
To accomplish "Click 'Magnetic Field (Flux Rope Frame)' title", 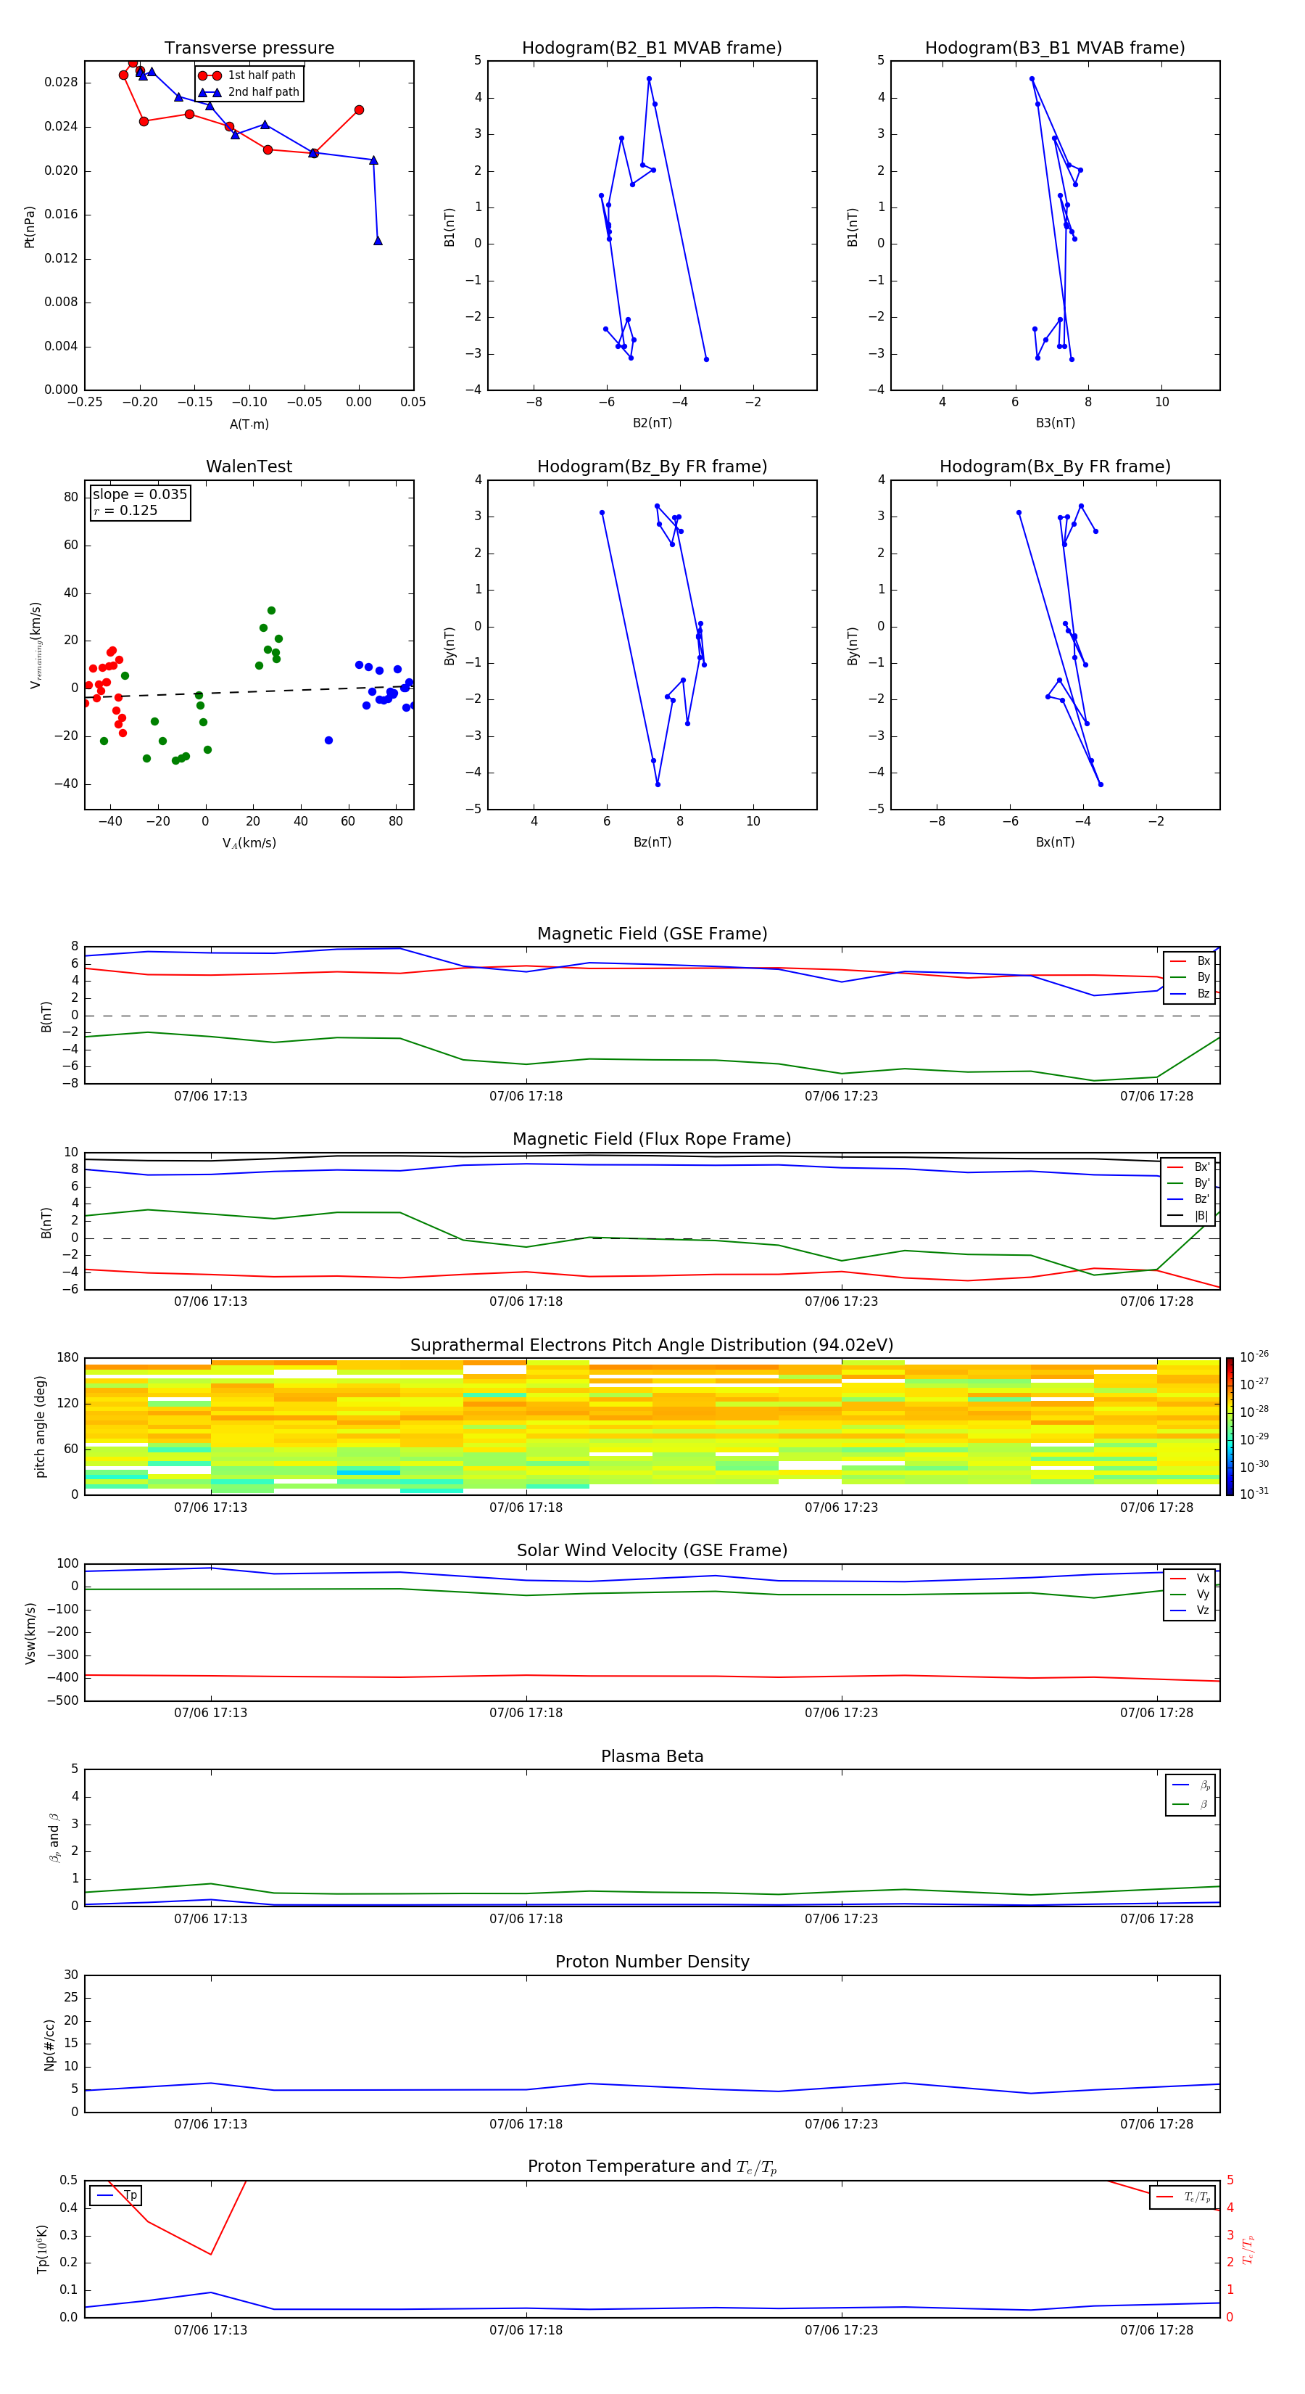I will tap(652, 1140).
